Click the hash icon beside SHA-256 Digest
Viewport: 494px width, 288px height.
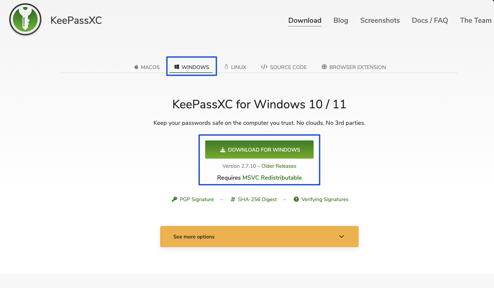(233, 199)
